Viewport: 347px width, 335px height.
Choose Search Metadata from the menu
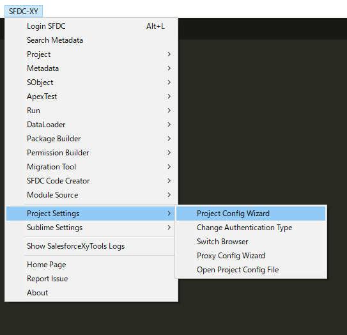(91, 40)
